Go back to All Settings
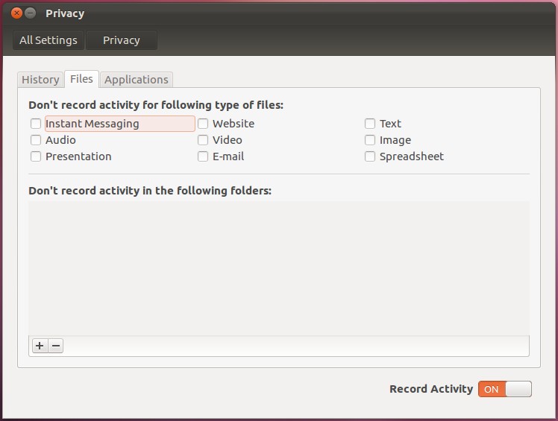 point(48,40)
